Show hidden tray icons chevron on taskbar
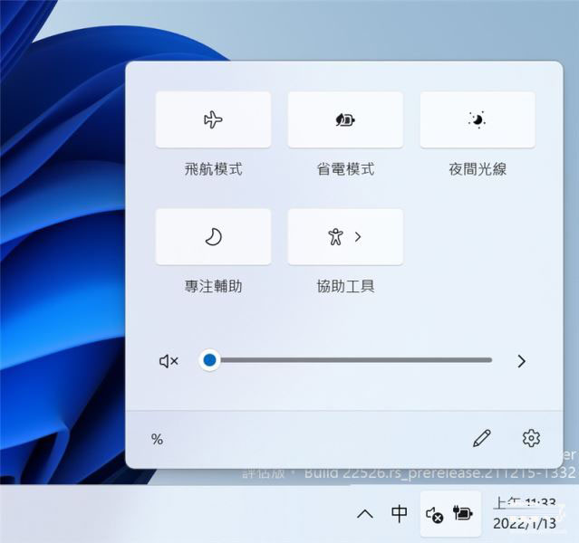579x543 pixels. [x=365, y=514]
